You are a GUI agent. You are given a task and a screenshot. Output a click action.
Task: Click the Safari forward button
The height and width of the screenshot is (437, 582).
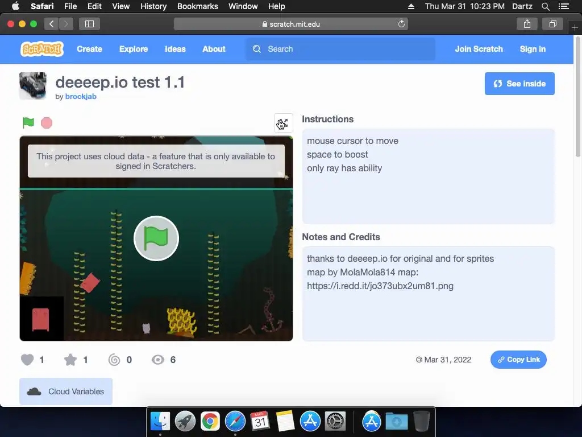point(66,24)
